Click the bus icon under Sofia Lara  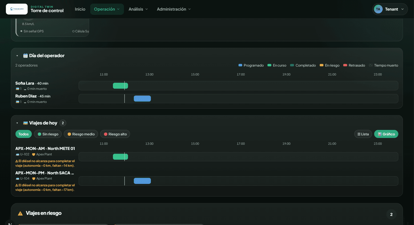(17, 89)
